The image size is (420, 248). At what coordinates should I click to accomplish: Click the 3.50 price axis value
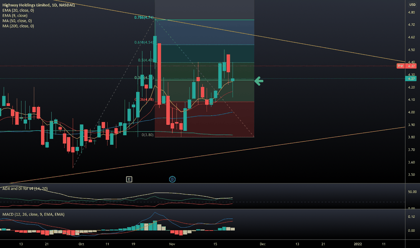coord(411,175)
